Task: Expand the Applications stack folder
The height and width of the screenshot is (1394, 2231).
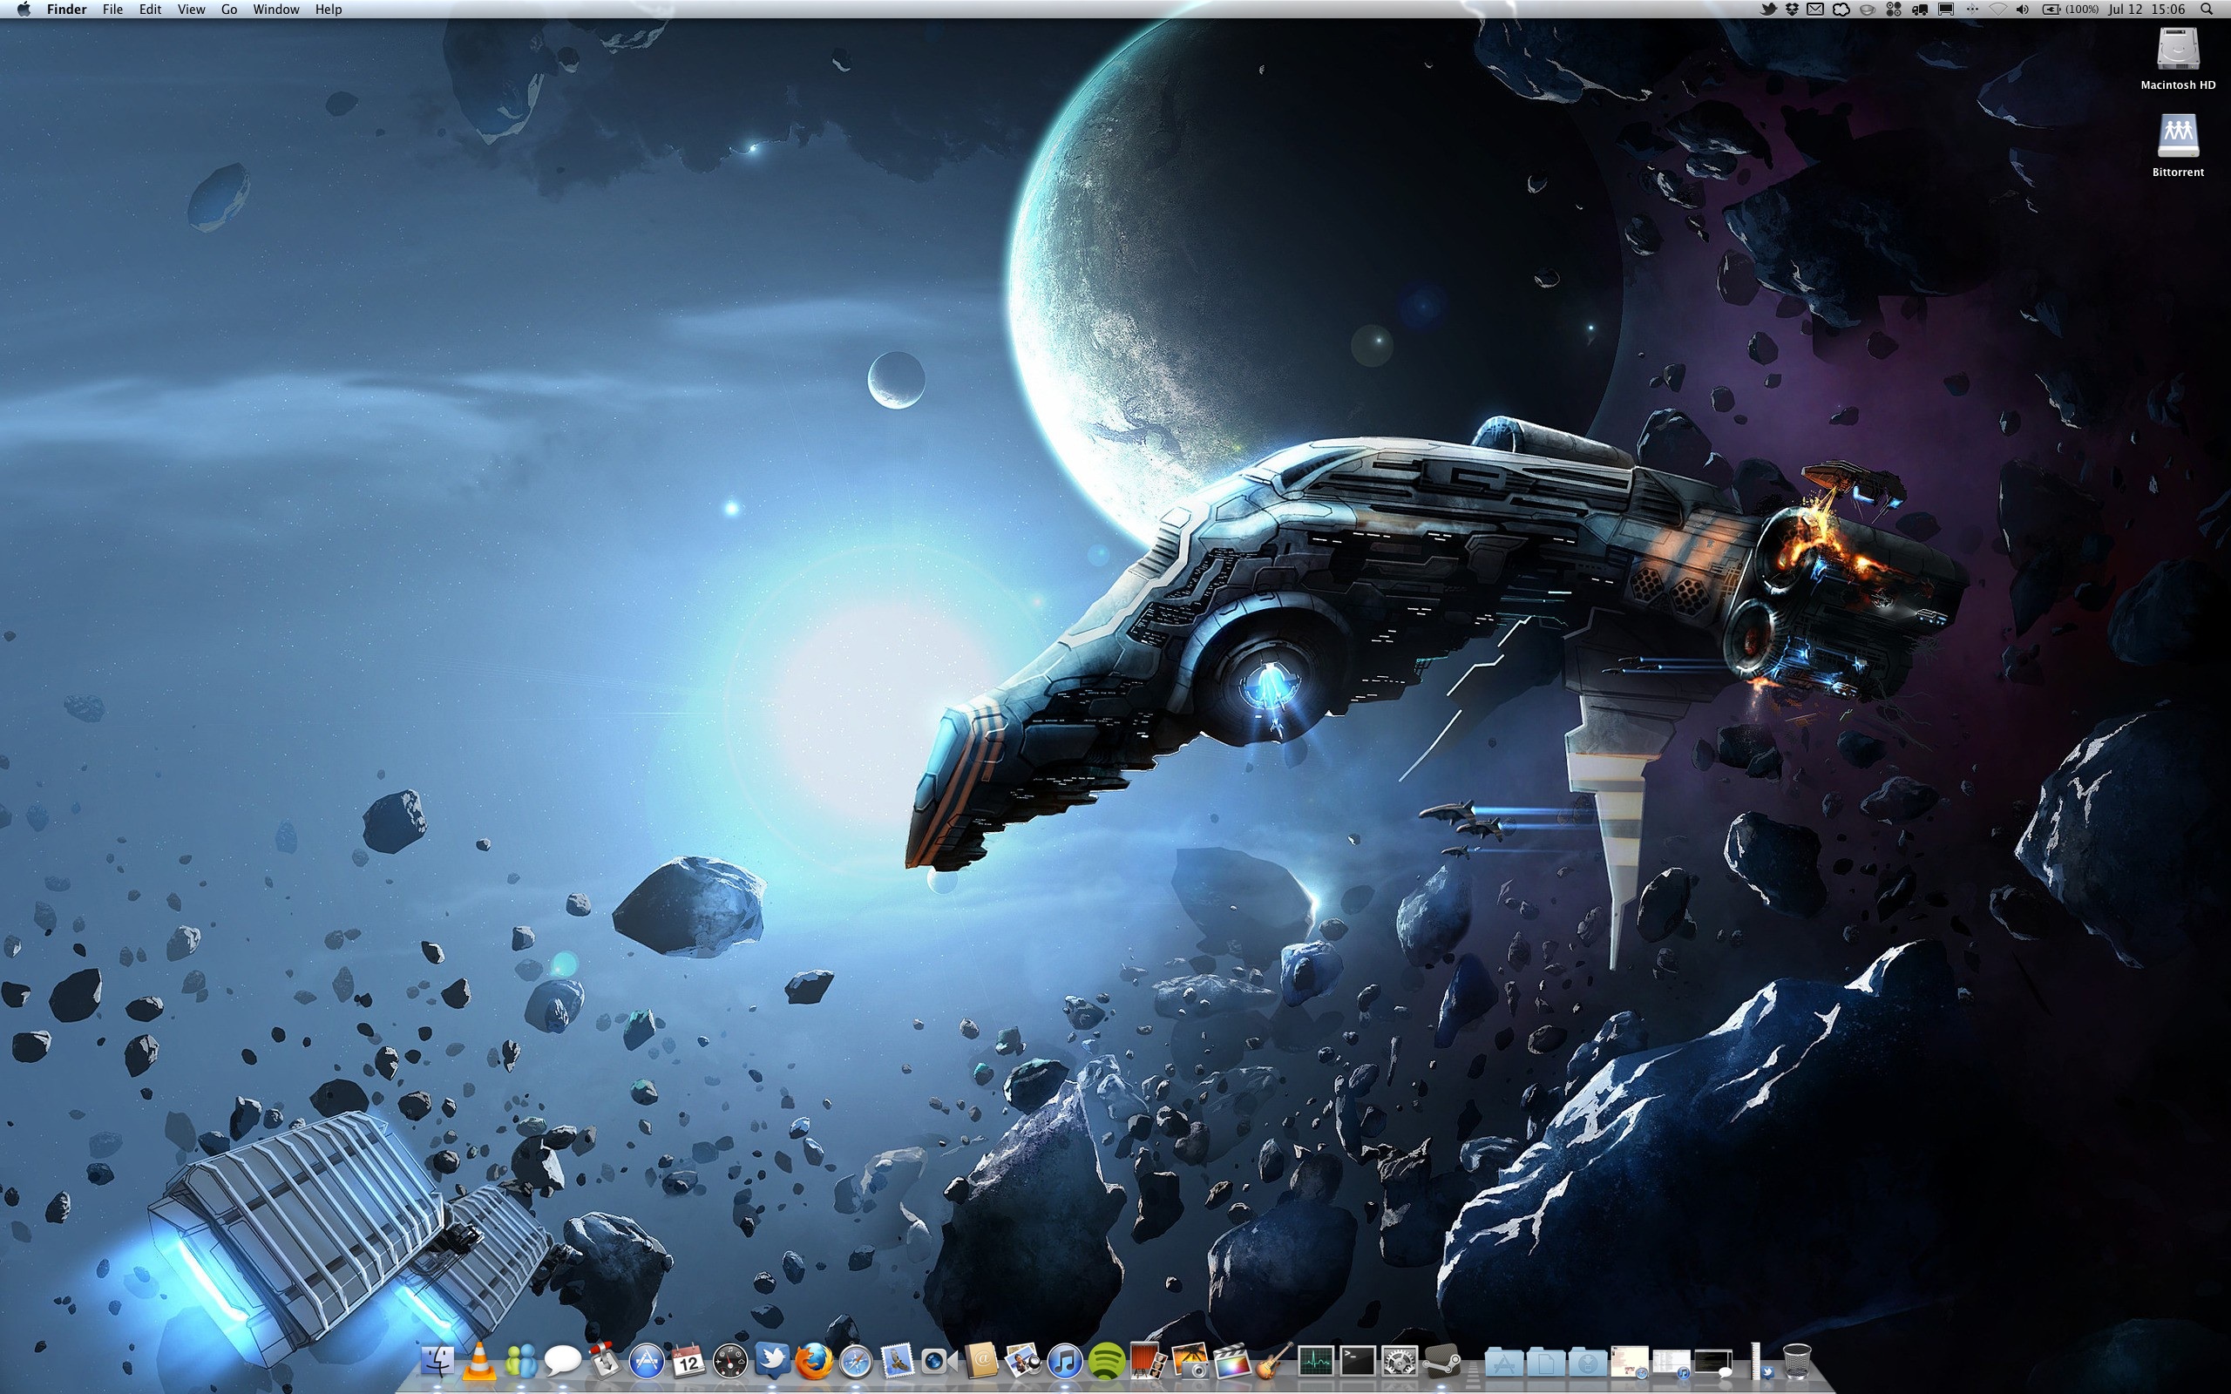Action: pyautogui.click(x=1503, y=1361)
